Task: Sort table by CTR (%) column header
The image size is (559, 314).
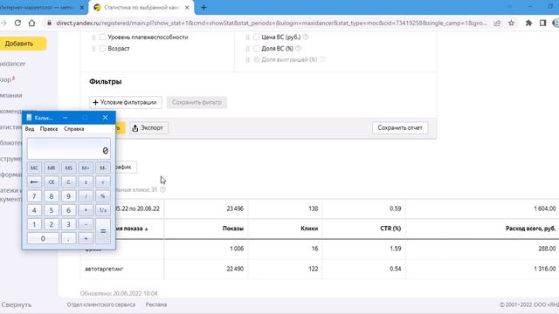Action: (x=390, y=229)
